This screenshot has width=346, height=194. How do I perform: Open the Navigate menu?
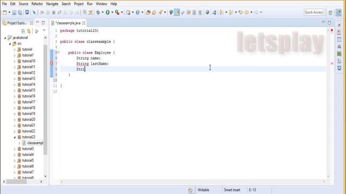click(x=52, y=4)
